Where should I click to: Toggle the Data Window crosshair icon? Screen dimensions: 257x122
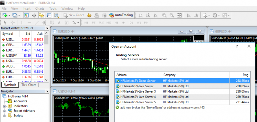34,15
